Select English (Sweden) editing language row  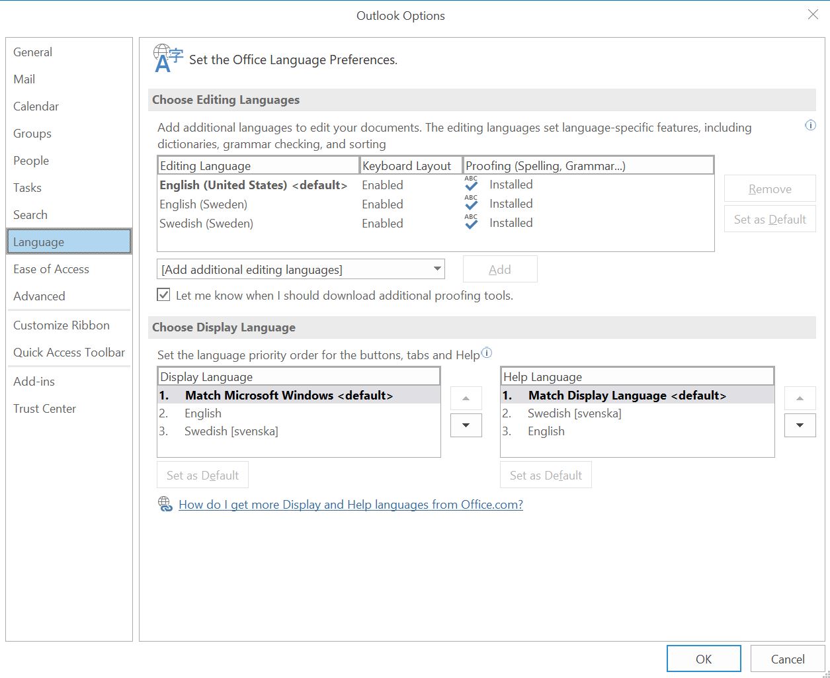pos(435,204)
